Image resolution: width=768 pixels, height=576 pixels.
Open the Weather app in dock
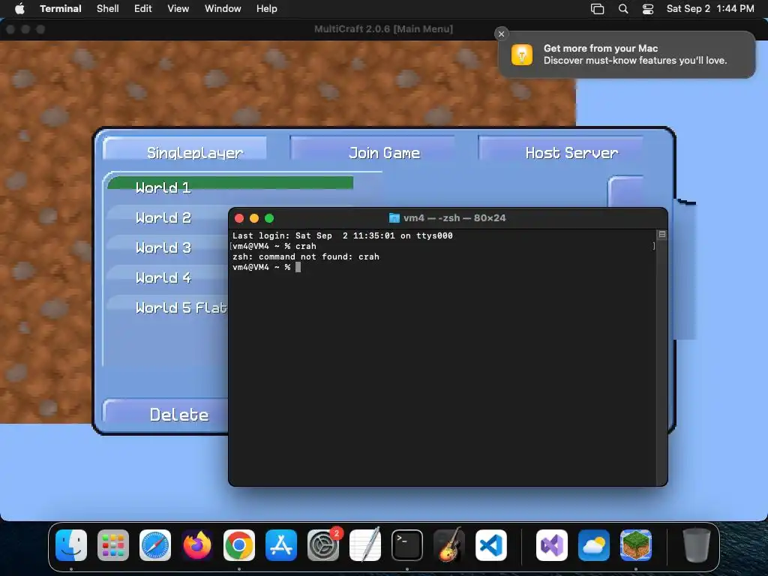594,544
